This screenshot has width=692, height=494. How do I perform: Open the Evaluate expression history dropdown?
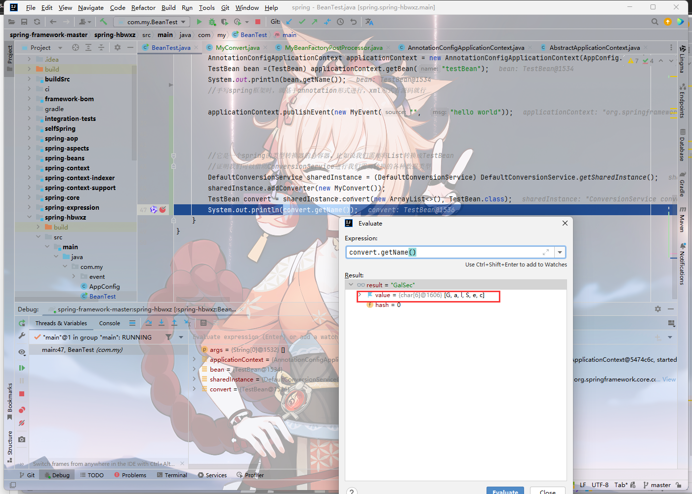pyautogui.click(x=560, y=252)
